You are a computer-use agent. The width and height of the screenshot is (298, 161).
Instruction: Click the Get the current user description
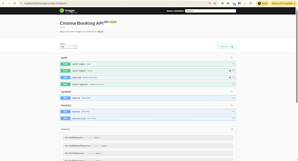[x=89, y=77]
